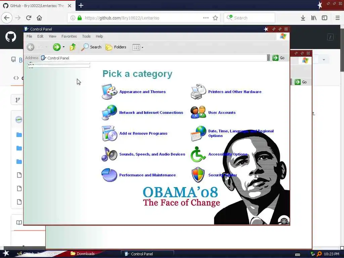The height and width of the screenshot is (258, 344).
Task: Open Firefox page actions ellipsis
Action: pos(206,18)
